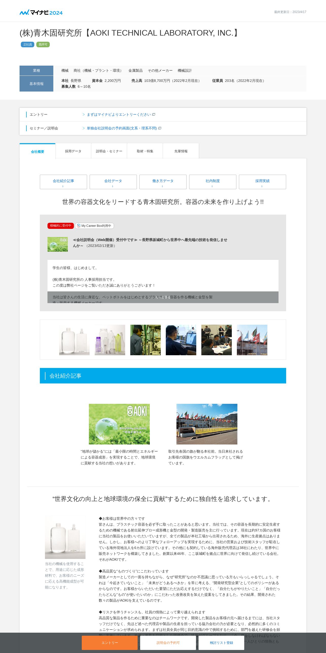Open the engineer at computer gallery photo
The image size is (326, 653).
click(181, 340)
